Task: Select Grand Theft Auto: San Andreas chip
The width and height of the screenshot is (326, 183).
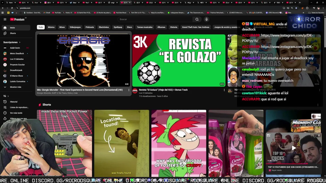Action: tap(196, 27)
